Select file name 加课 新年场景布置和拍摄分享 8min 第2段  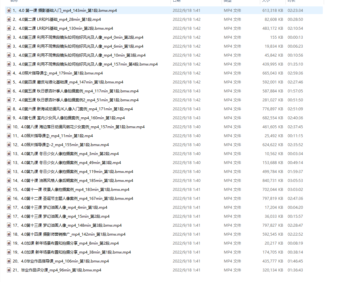(x=66, y=243)
